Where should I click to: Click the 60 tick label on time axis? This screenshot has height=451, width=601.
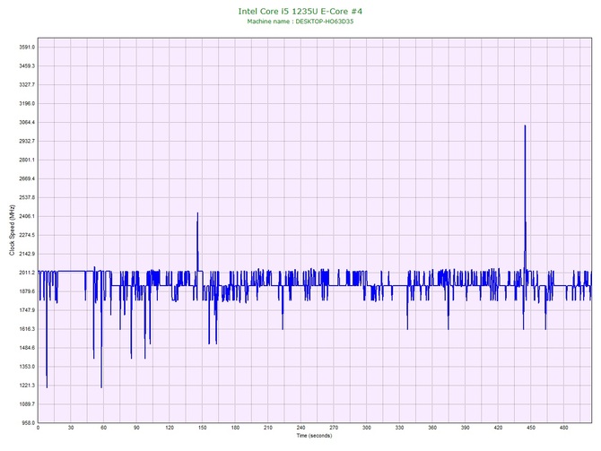[x=103, y=428]
